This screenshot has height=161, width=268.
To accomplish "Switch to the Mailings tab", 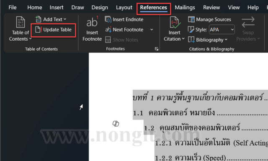I will tap(185, 8).
